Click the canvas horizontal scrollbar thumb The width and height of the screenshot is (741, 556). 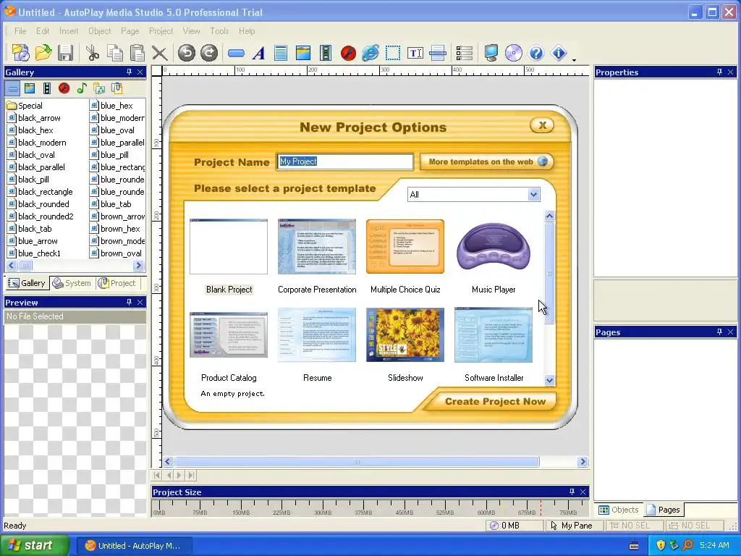(x=357, y=461)
